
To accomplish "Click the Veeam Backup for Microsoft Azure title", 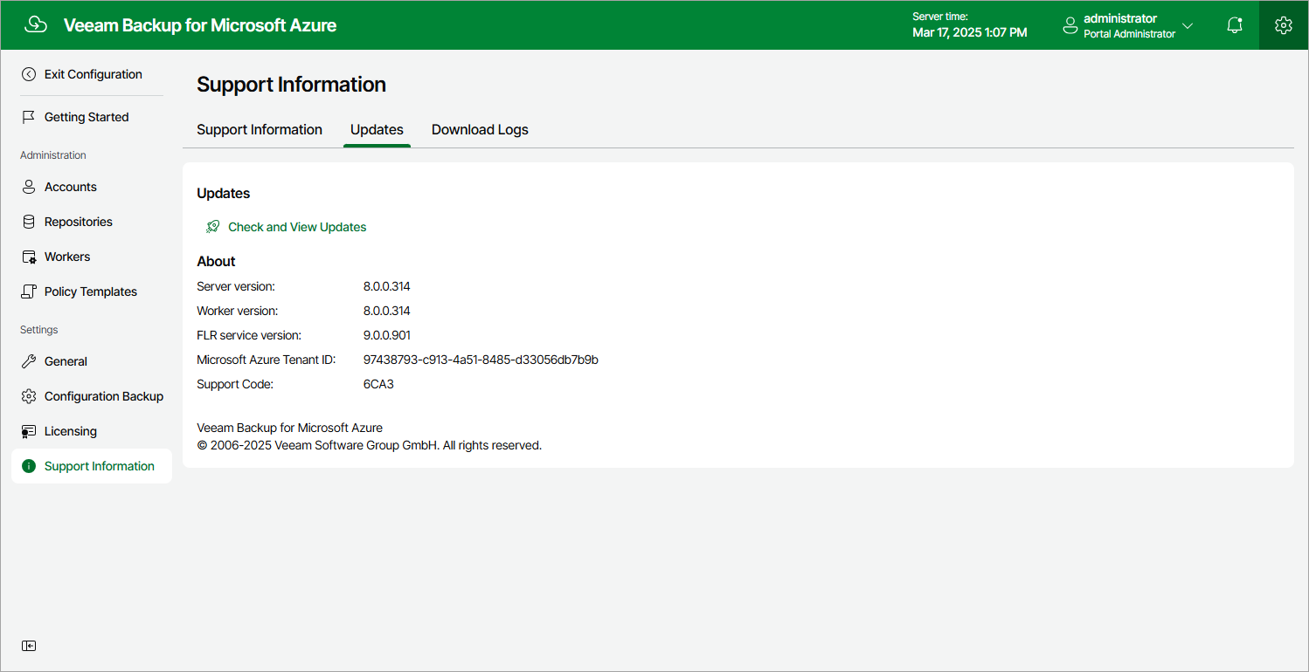I will [x=200, y=25].
